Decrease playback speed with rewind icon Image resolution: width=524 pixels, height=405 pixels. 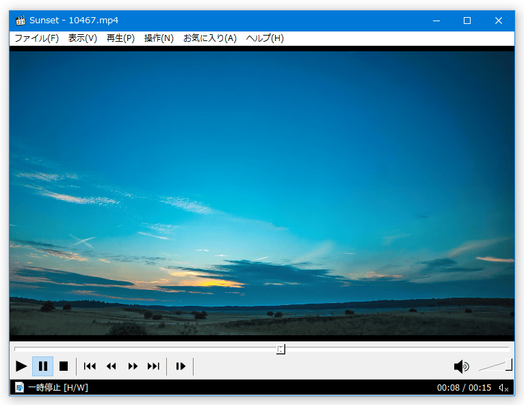coord(112,366)
